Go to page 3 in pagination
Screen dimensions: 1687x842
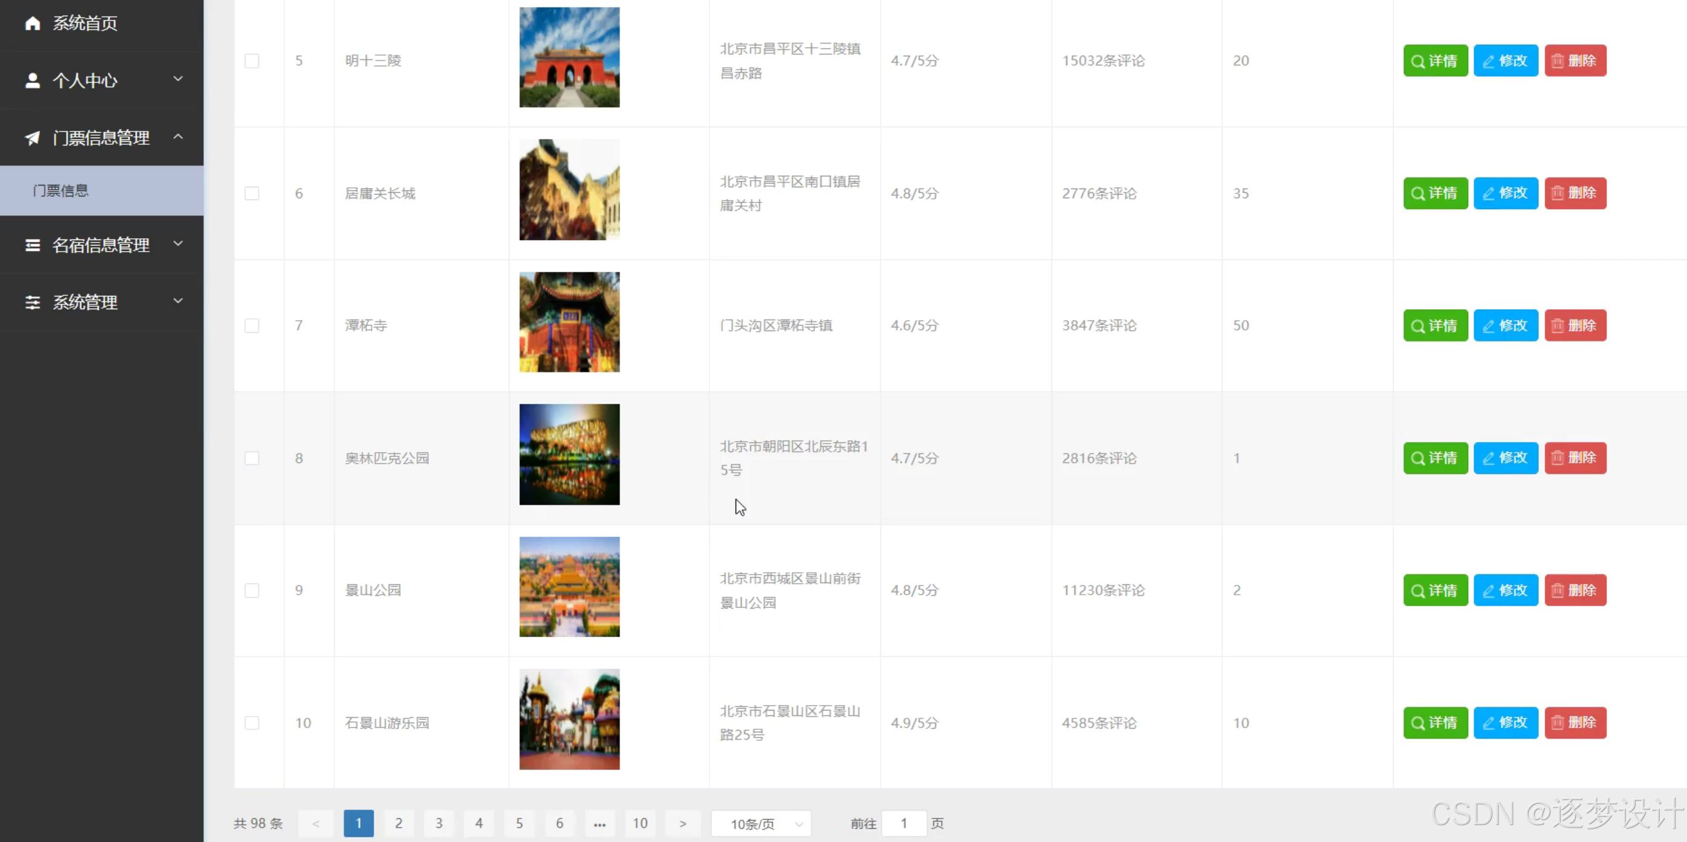click(x=439, y=823)
